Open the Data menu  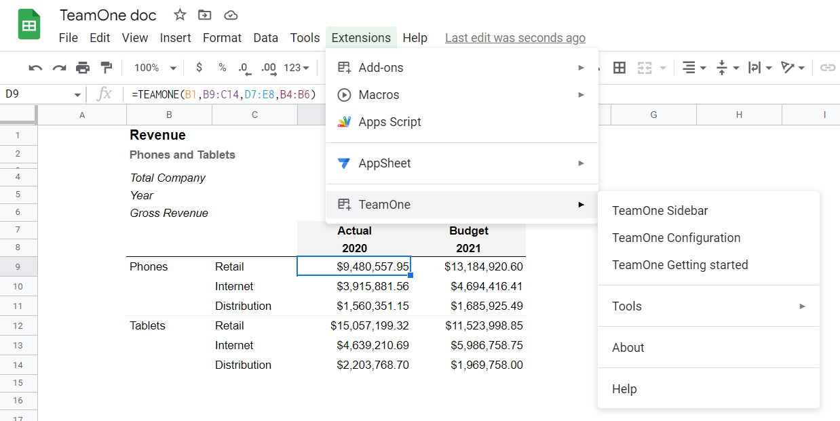pyautogui.click(x=266, y=38)
